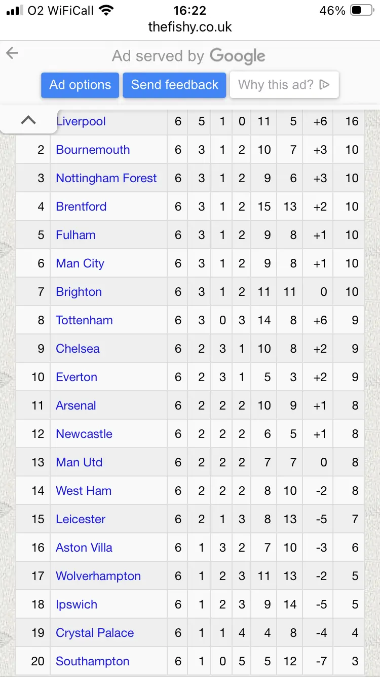The height and width of the screenshot is (677, 380).
Task: Open the Wolverhampton team link
Action: point(98,576)
